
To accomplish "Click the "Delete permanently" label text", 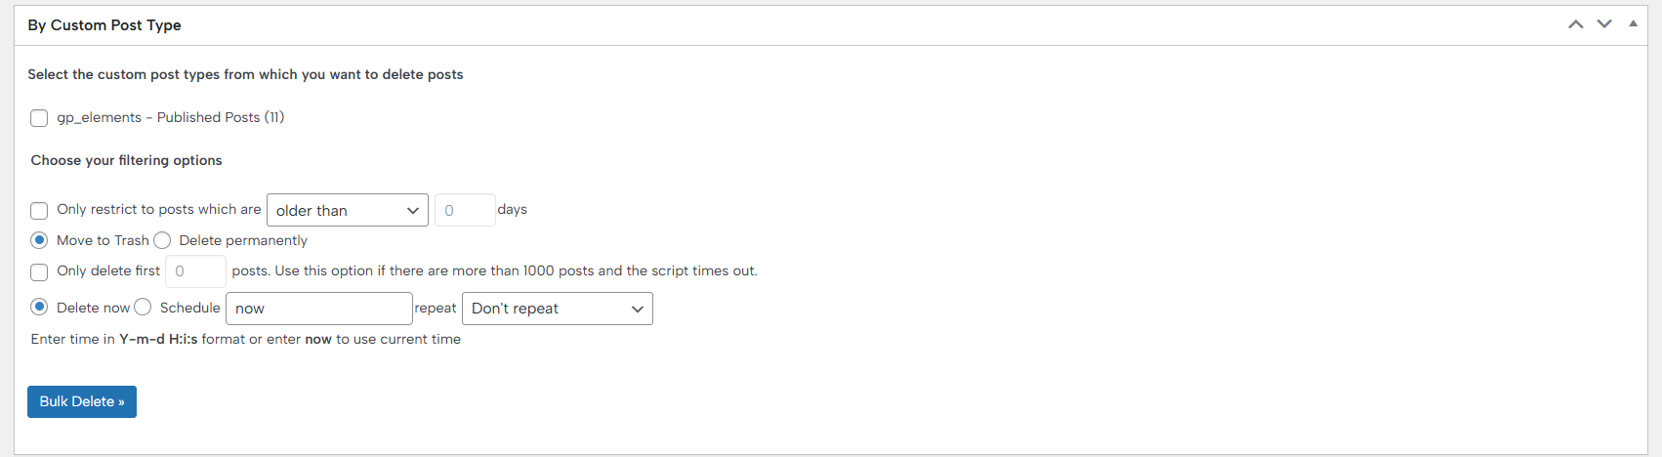I will (x=243, y=240).
